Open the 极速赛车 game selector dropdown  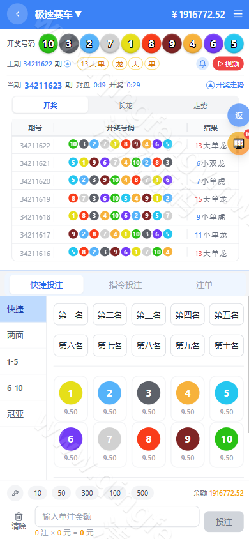click(58, 15)
